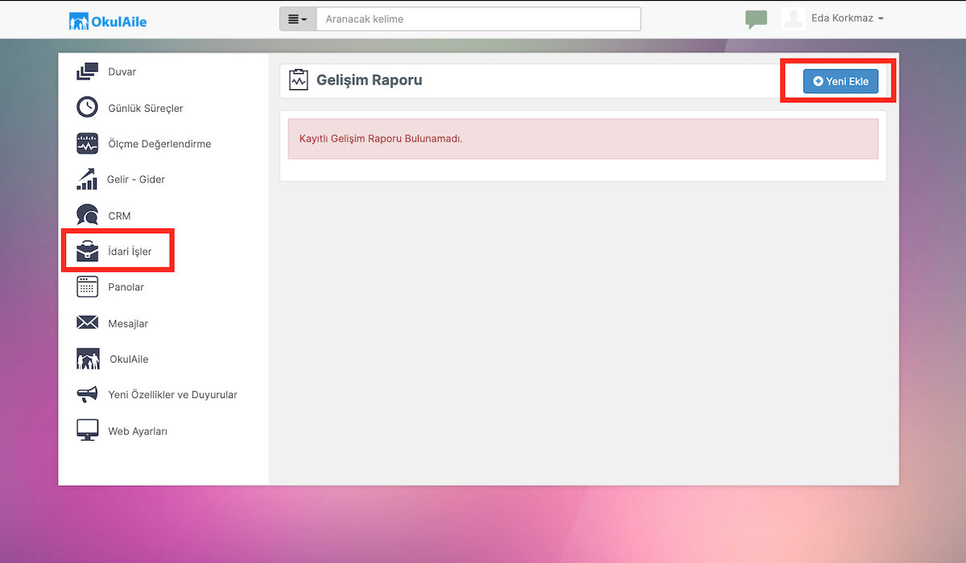Select the Günlük Süreçler menu label

pos(146,109)
